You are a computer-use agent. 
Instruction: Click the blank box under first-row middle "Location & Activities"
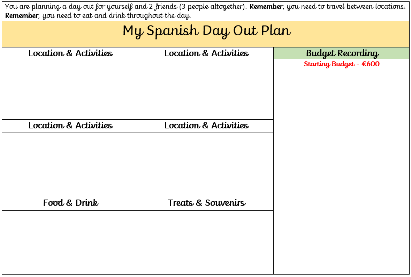206,89
